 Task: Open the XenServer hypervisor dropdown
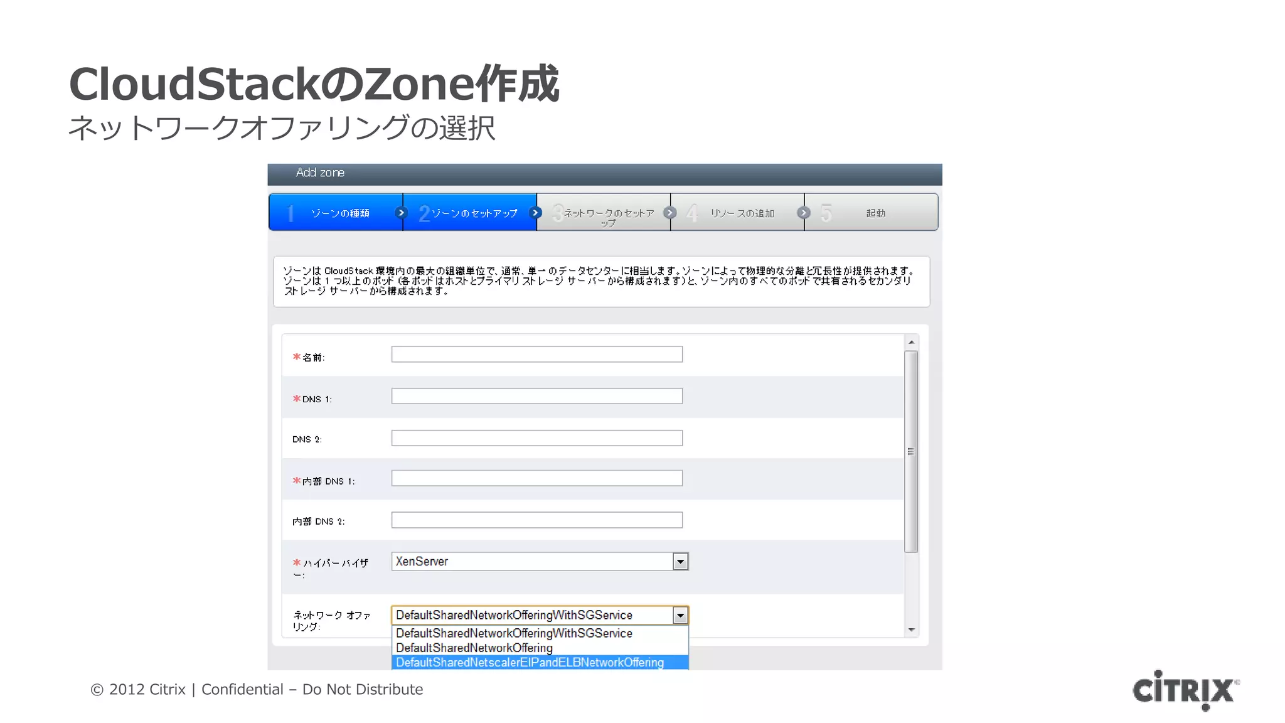click(680, 562)
